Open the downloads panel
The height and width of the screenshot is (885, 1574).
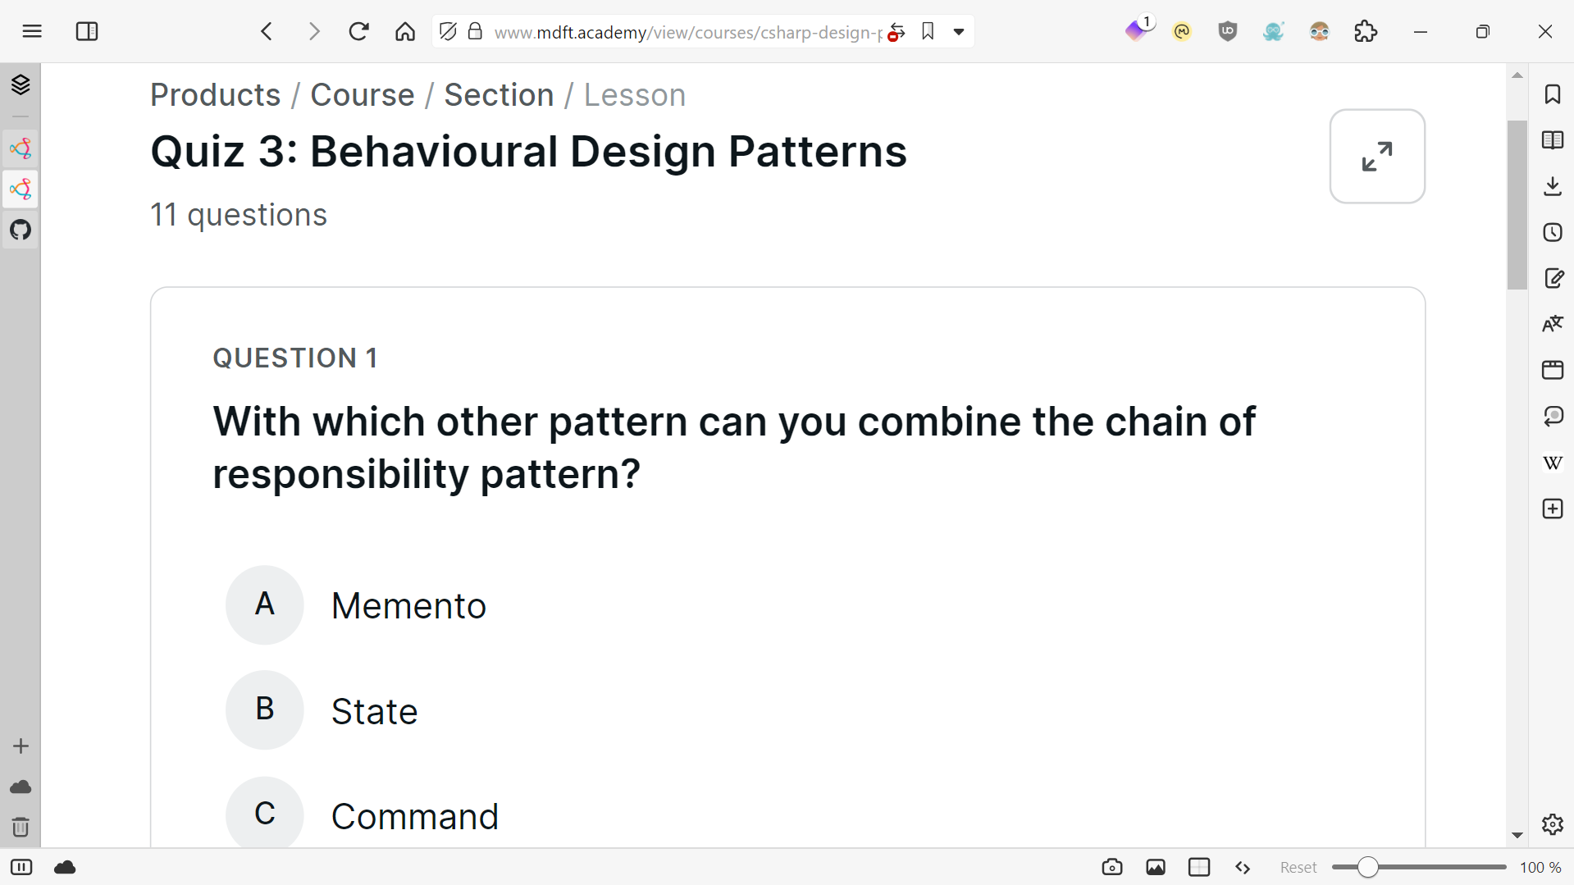point(1552,186)
